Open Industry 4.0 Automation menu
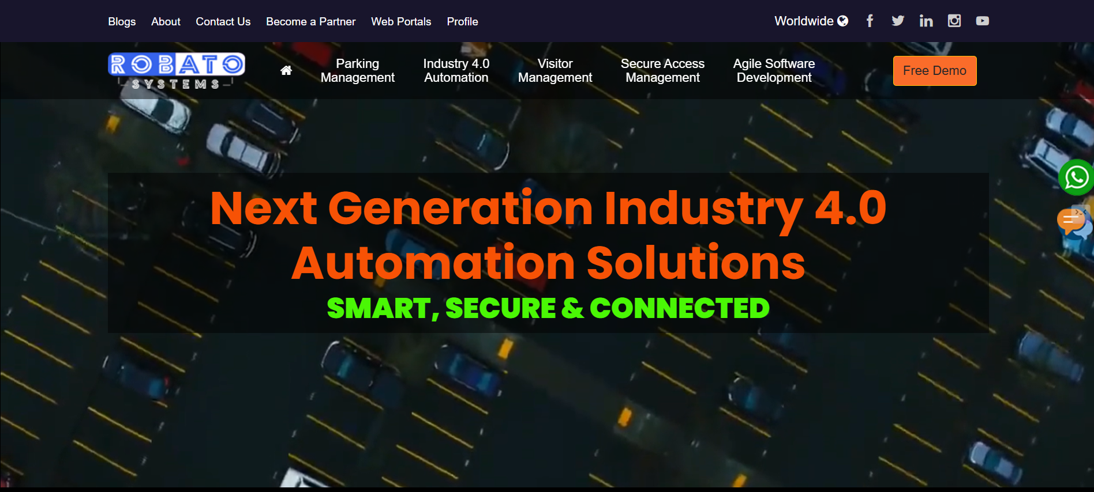The image size is (1094, 492). click(456, 71)
